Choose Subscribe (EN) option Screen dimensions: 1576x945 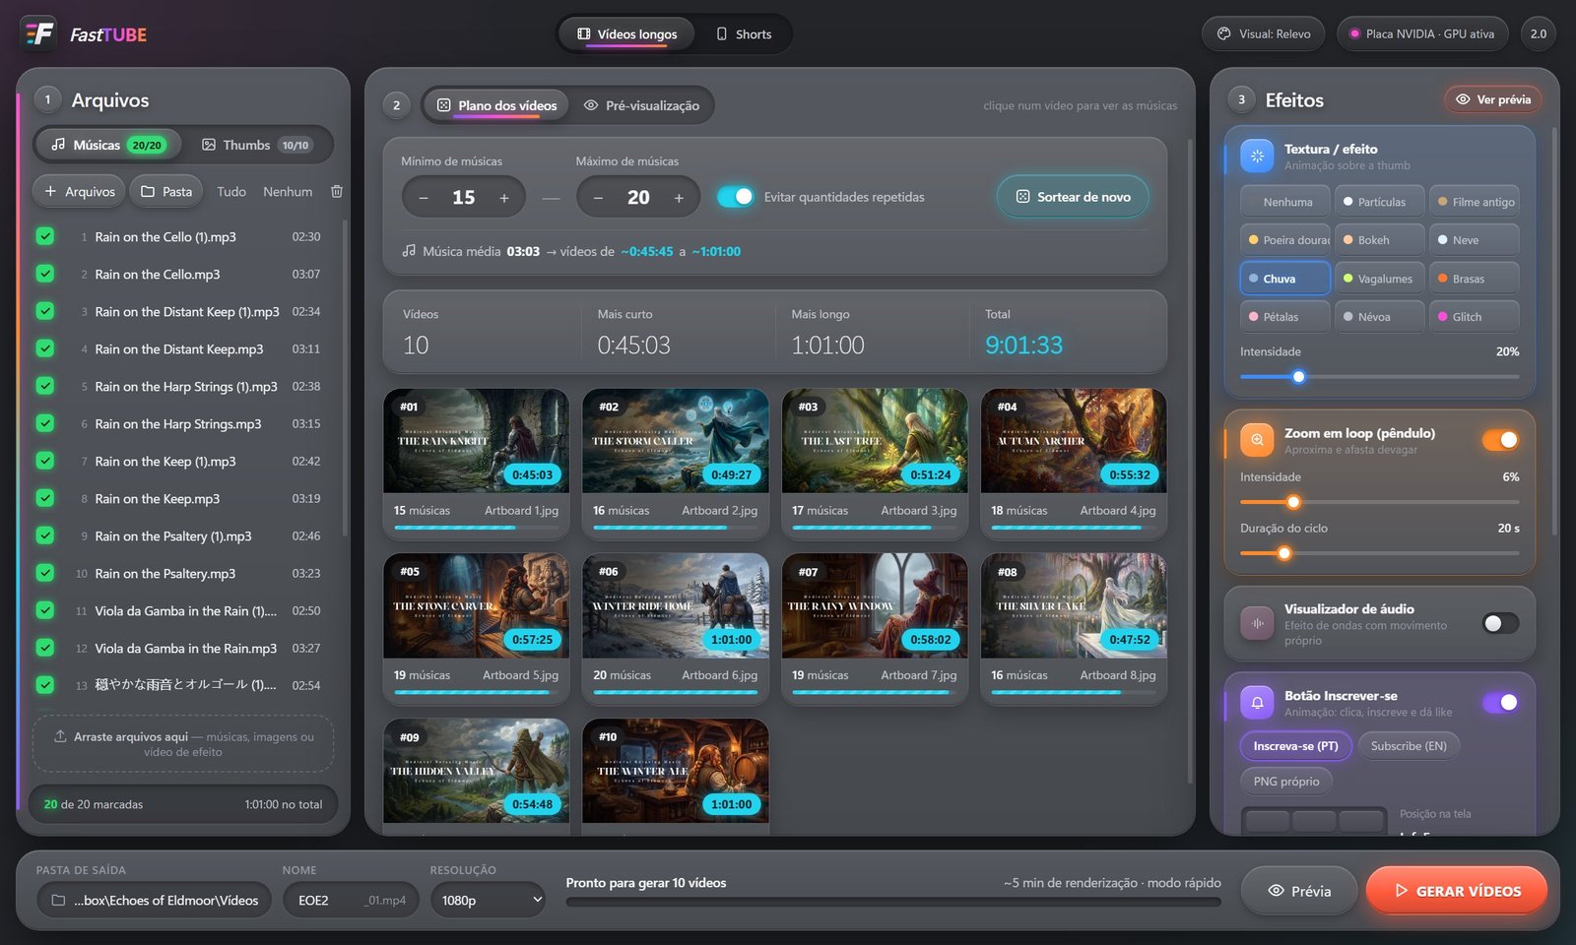point(1409,746)
